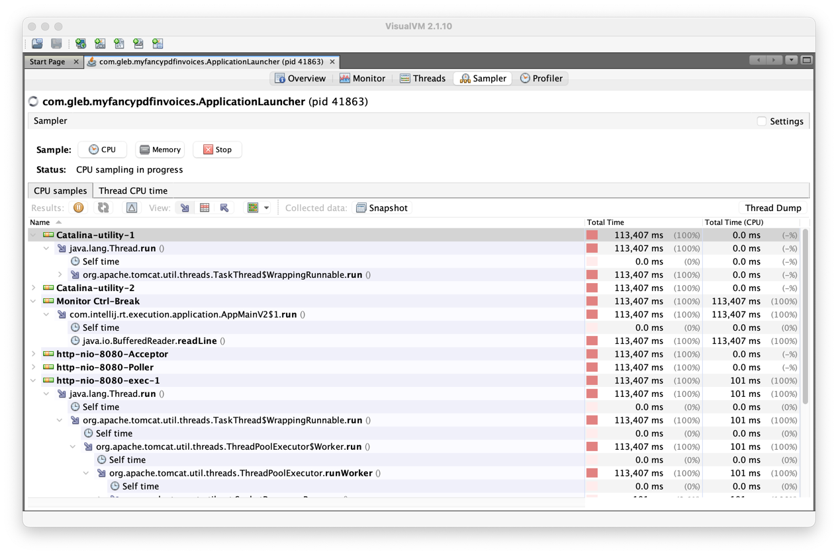Open the CPU sampling button

coord(102,149)
